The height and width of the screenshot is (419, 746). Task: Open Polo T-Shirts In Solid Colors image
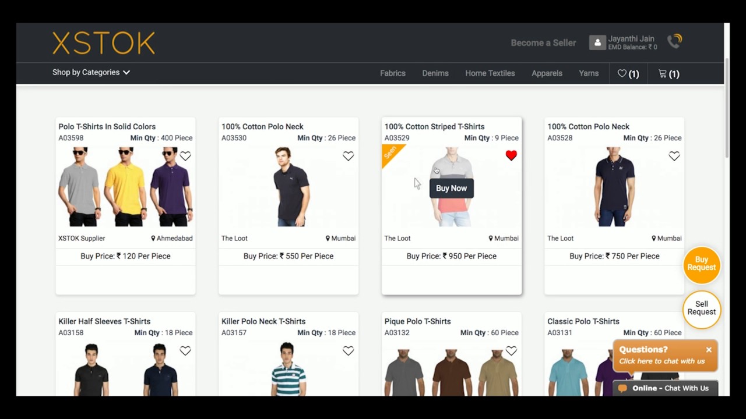click(125, 187)
